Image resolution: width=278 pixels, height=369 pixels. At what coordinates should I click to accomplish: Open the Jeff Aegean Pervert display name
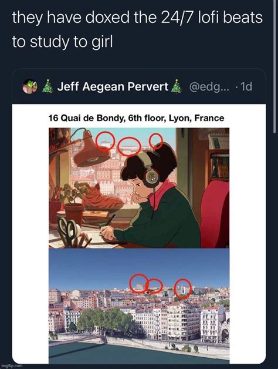pyautogui.click(x=113, y=86)
